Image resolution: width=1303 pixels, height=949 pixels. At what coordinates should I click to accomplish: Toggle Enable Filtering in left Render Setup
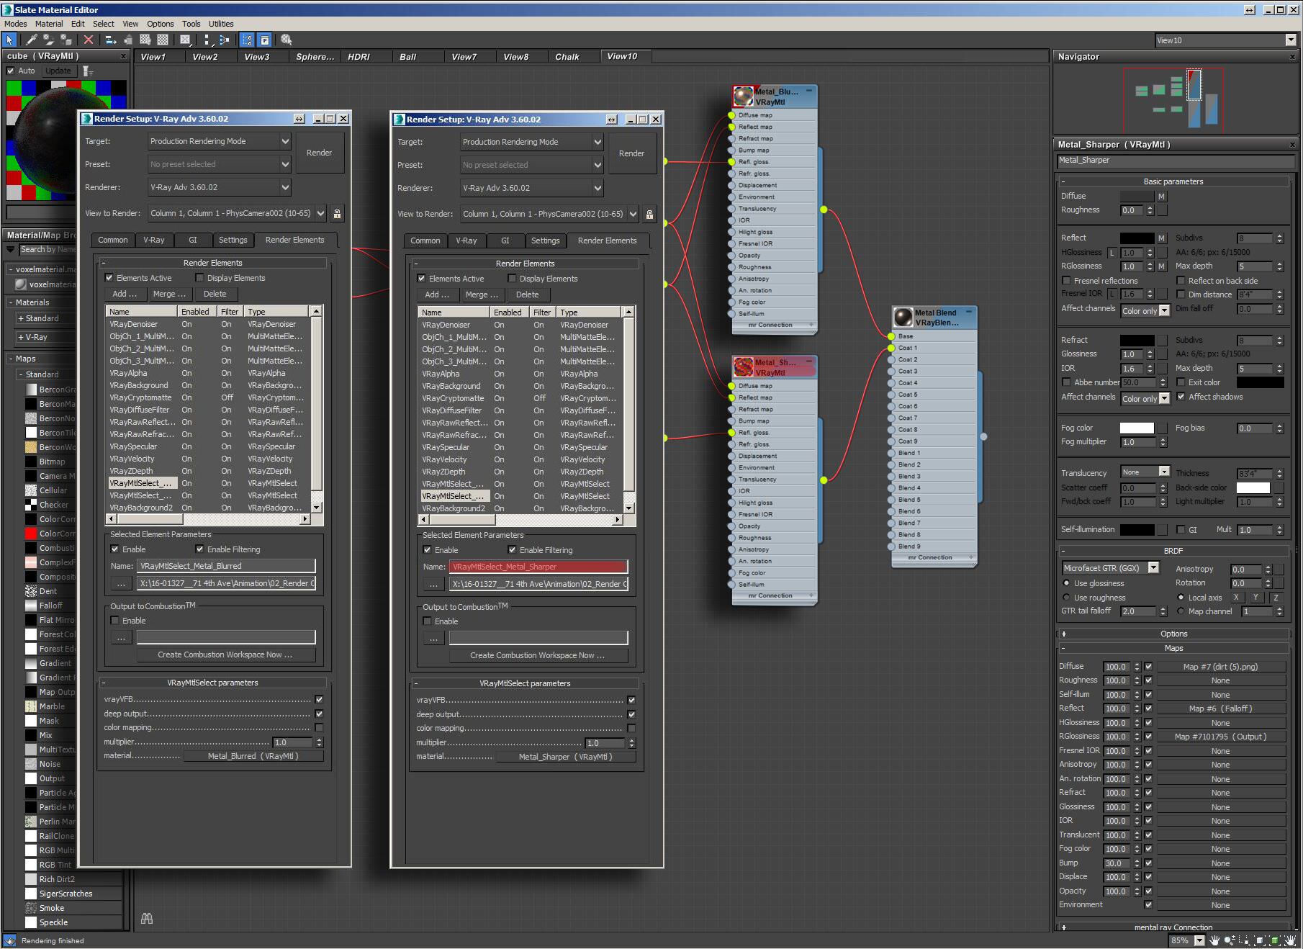tap(199, 549)
